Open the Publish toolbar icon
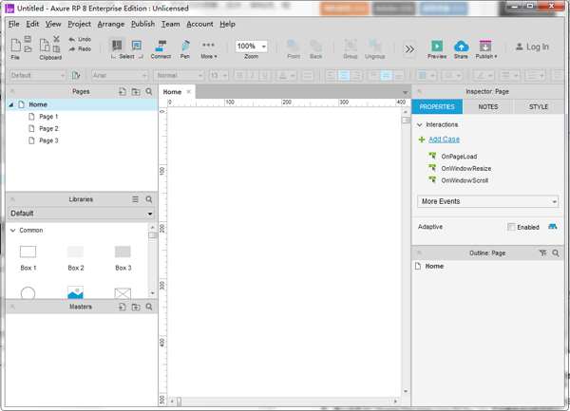The image size is (570, 411). 485,47
